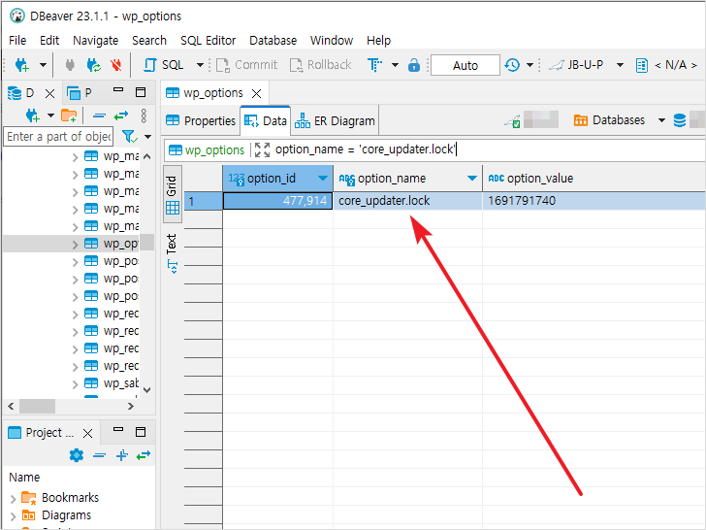The image size is (706, 530).
Task: Click the grey Connect plug icon
Action: 70,65
